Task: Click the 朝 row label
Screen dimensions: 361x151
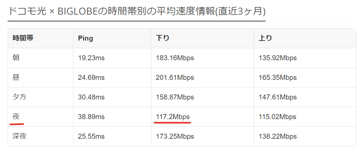Action: tap(16, 58)
